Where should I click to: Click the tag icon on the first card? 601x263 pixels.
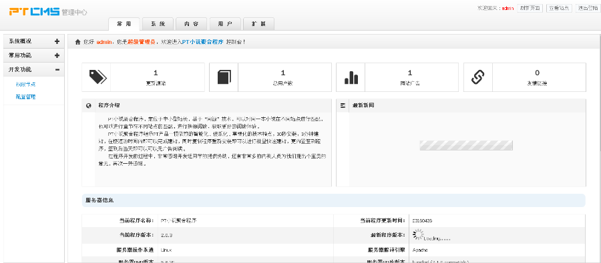(97, 77)
